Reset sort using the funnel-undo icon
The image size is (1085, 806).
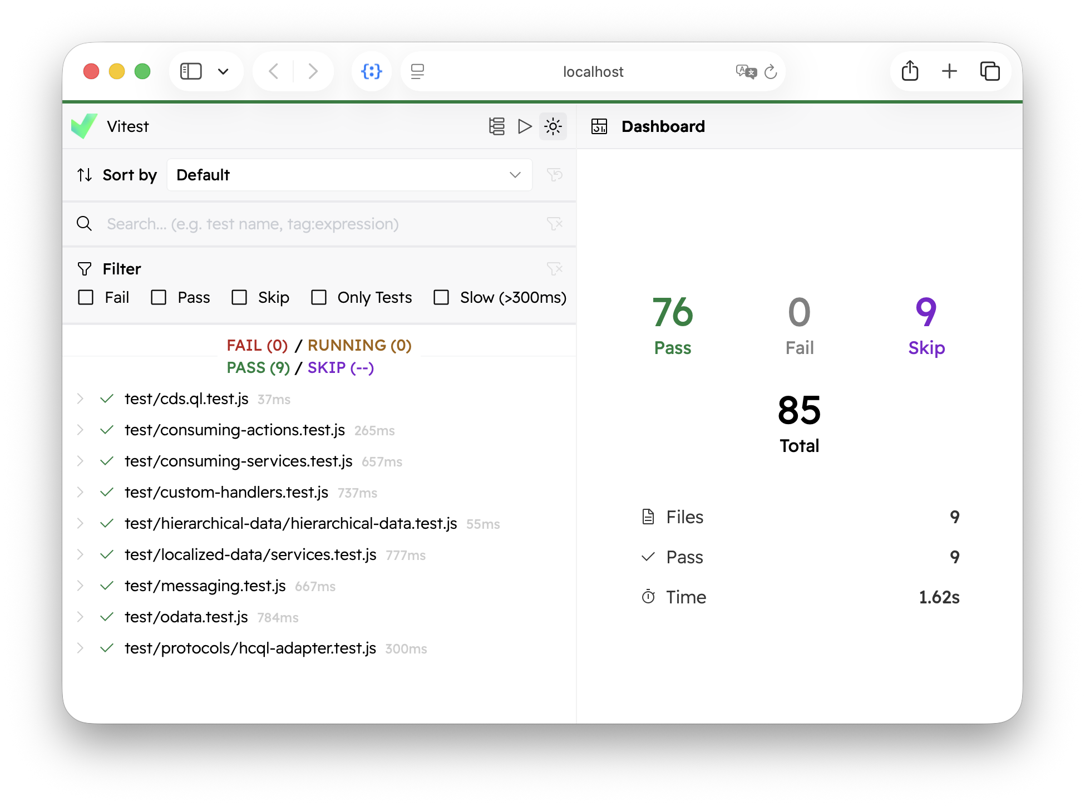[555, 174]
